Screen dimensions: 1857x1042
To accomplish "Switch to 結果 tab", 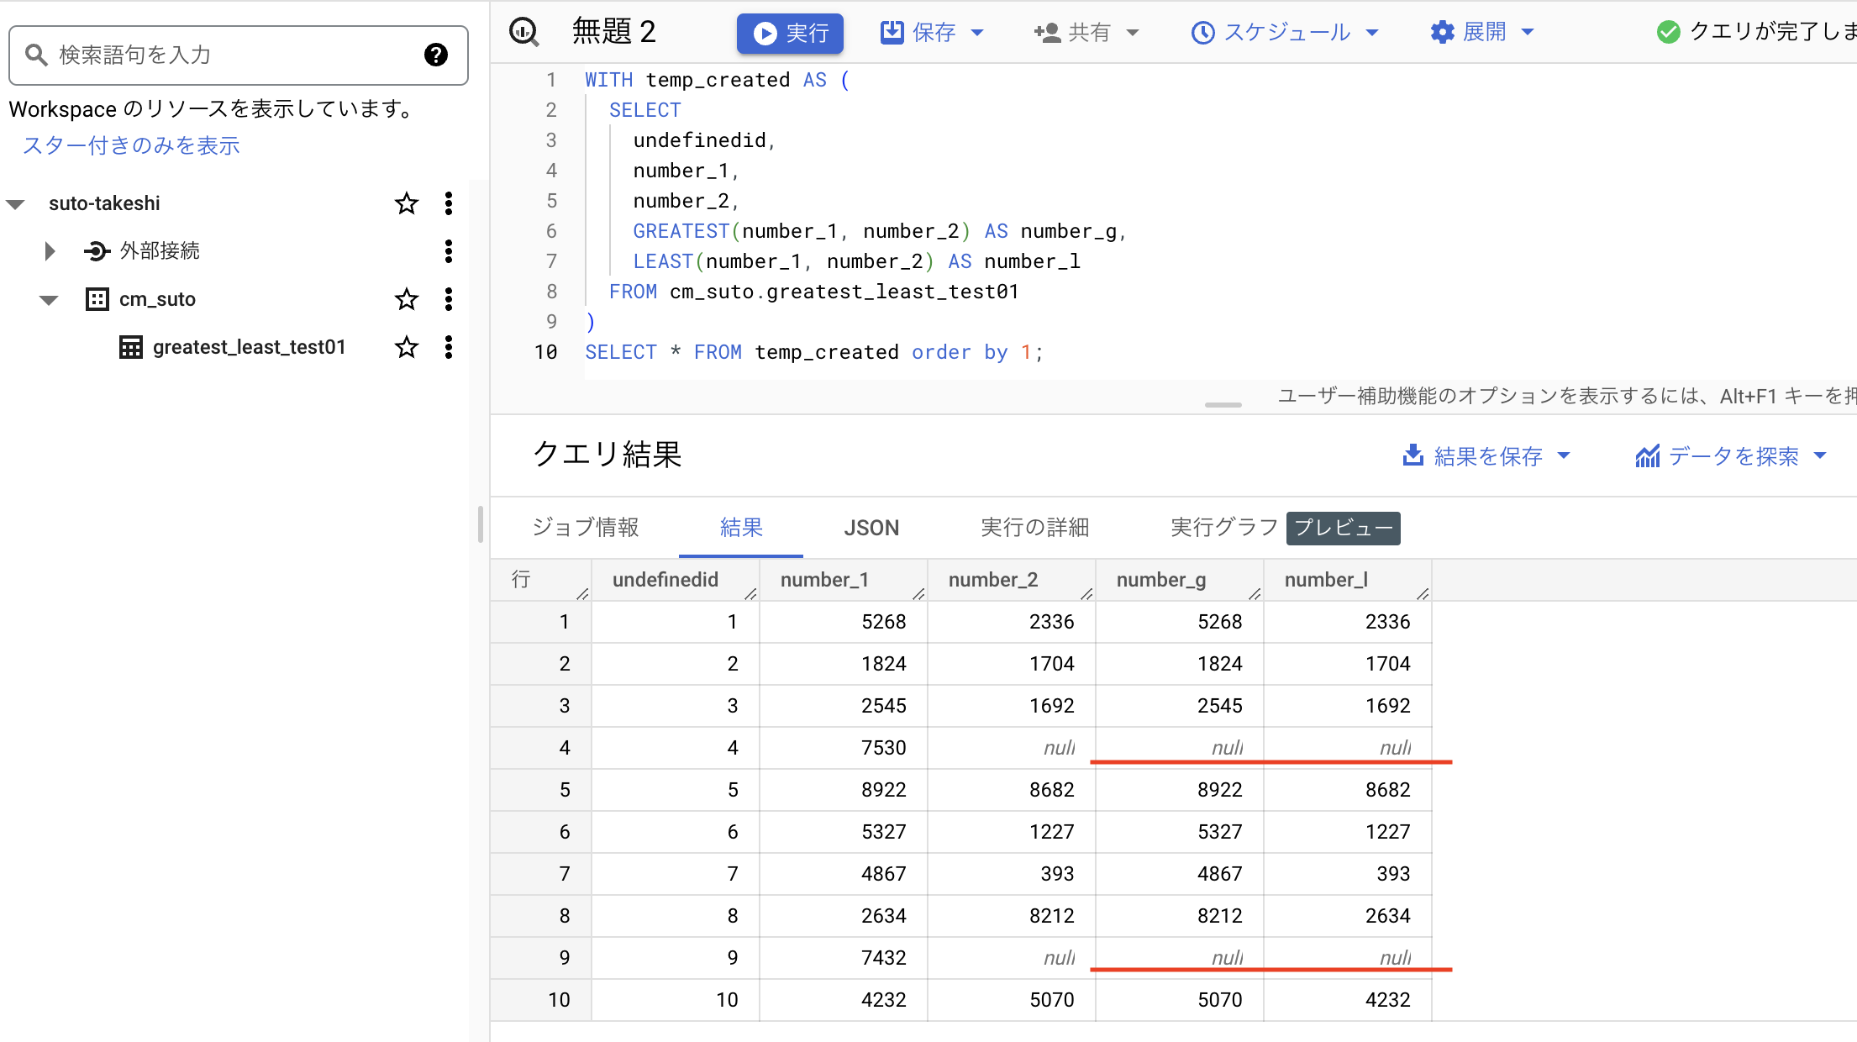I will pos(741,527).
